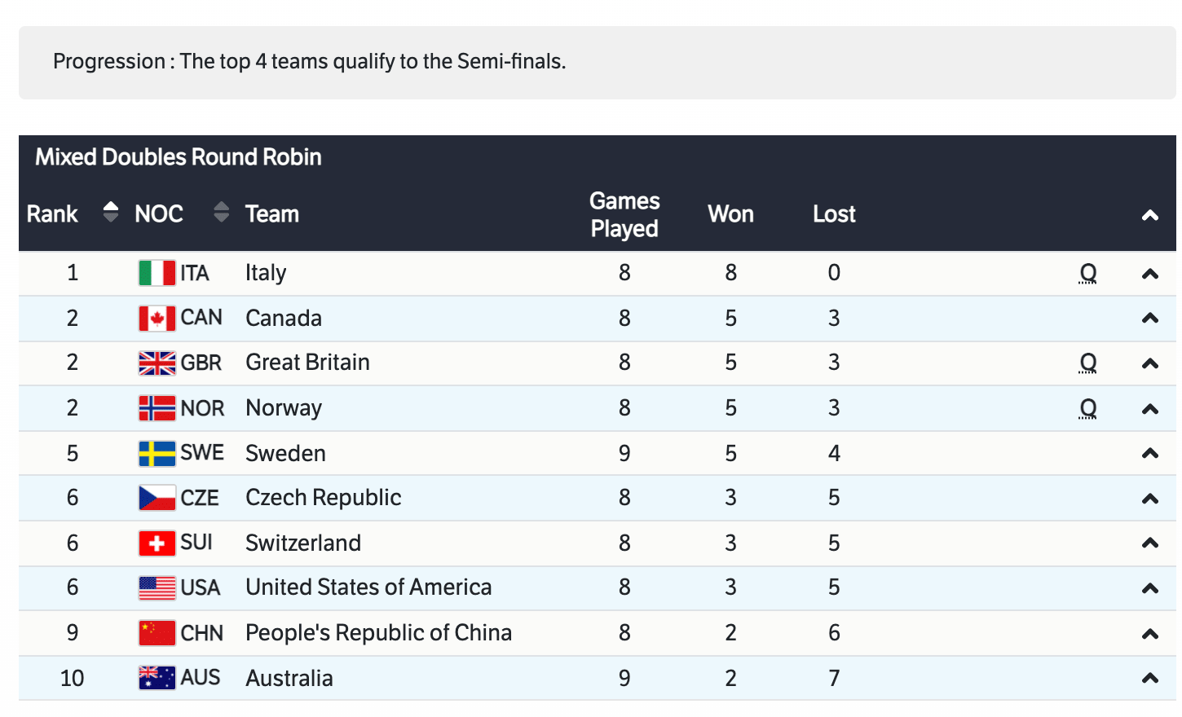Click the Norway flag icon
1182x717 pixels.
(x=157, y=407)
